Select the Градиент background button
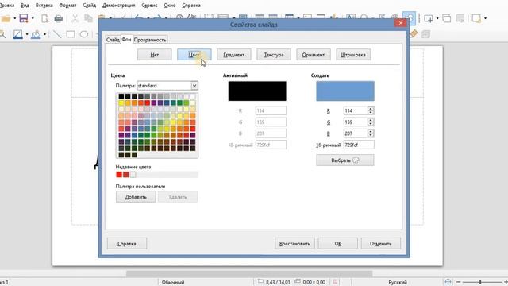The width and height of the screenshot is (508, 286). point(234,55)
